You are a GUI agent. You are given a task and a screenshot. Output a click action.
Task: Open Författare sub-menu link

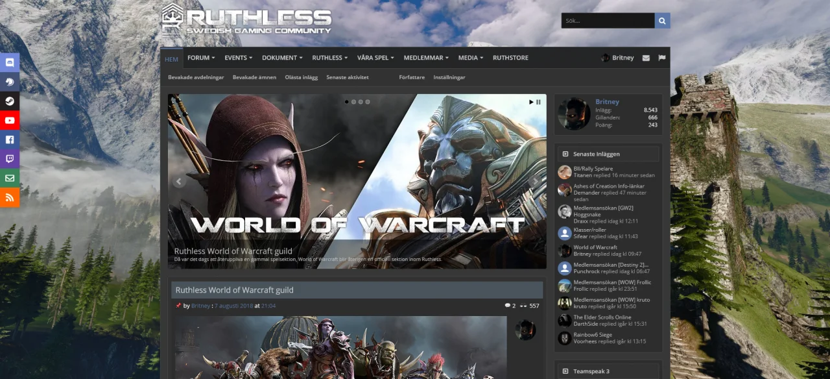(x=412, y=77)
